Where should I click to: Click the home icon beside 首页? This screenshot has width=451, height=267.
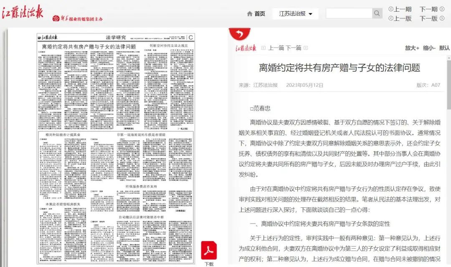(250, 14)
